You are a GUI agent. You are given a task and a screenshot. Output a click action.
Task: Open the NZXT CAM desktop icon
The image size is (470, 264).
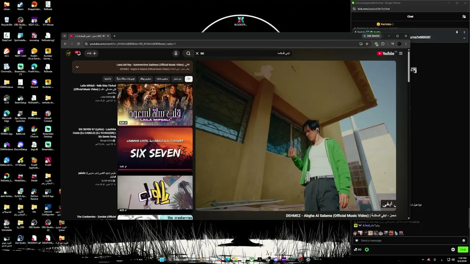pos(20,53)
